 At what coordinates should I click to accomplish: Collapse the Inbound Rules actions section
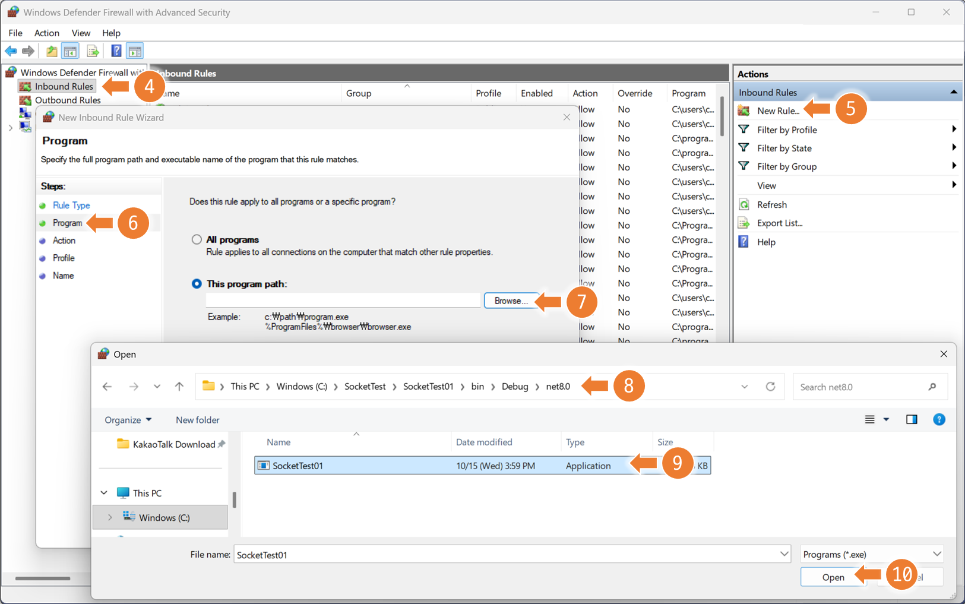(x=953, y=92)
